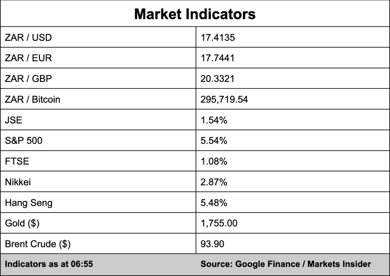Click the Market Indicators title
Screen dimensions: 390x276
195,14
